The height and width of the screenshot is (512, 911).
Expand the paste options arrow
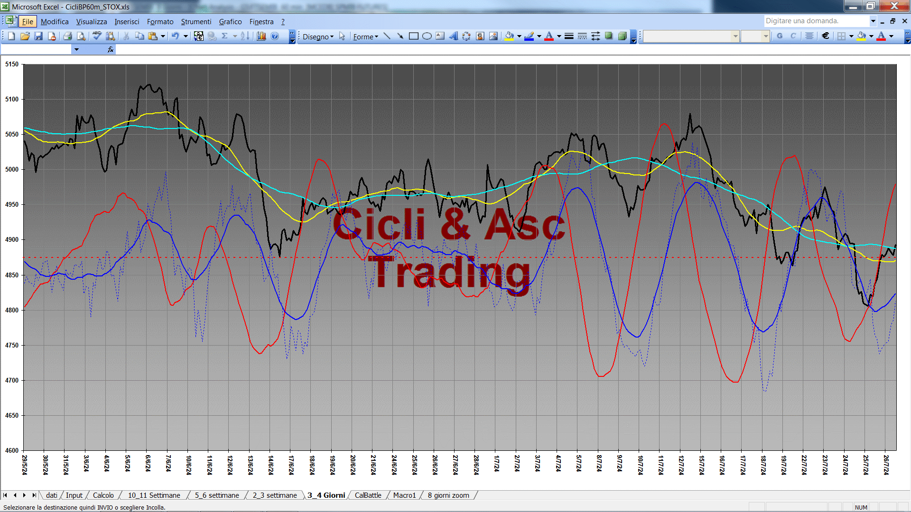[x=163, y=37]
